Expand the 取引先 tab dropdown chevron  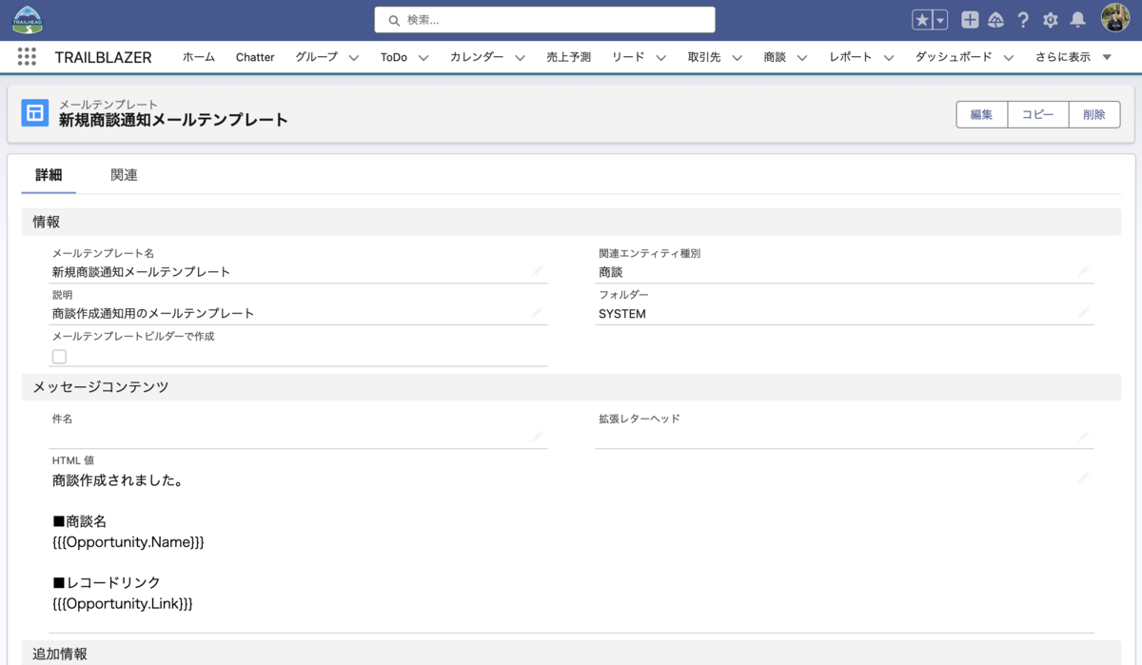(x=738, y=58)
